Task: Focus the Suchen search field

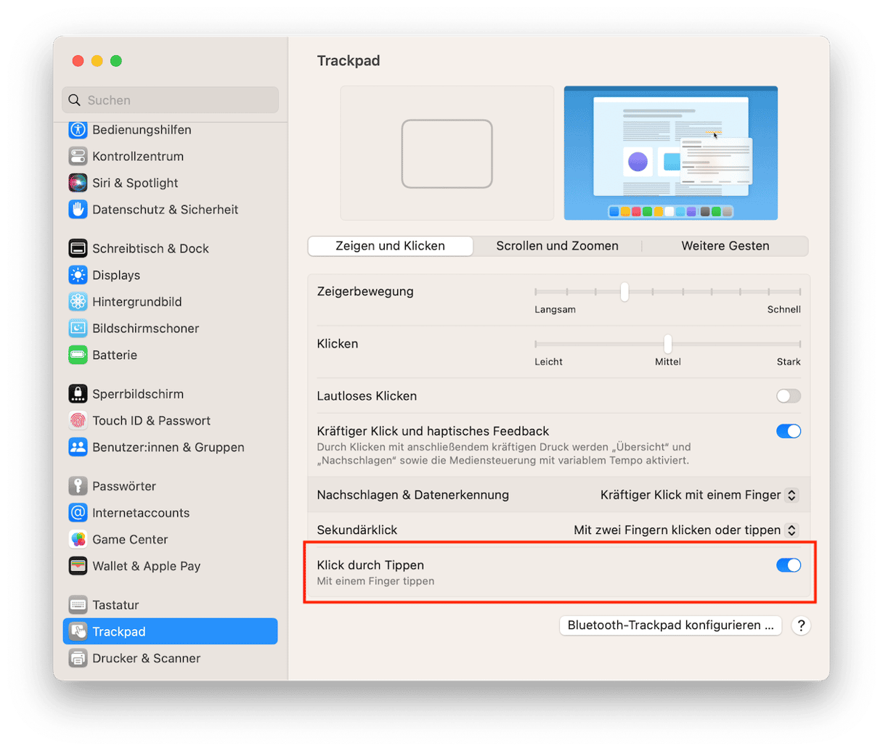Action: 171,100
